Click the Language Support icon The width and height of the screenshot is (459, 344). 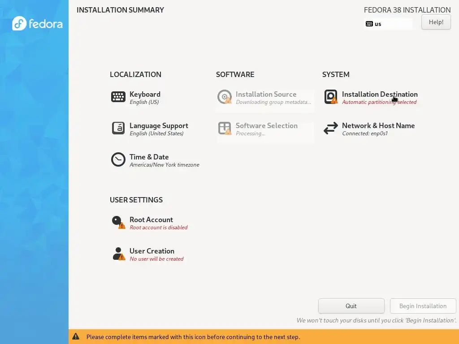coord(118,128)
